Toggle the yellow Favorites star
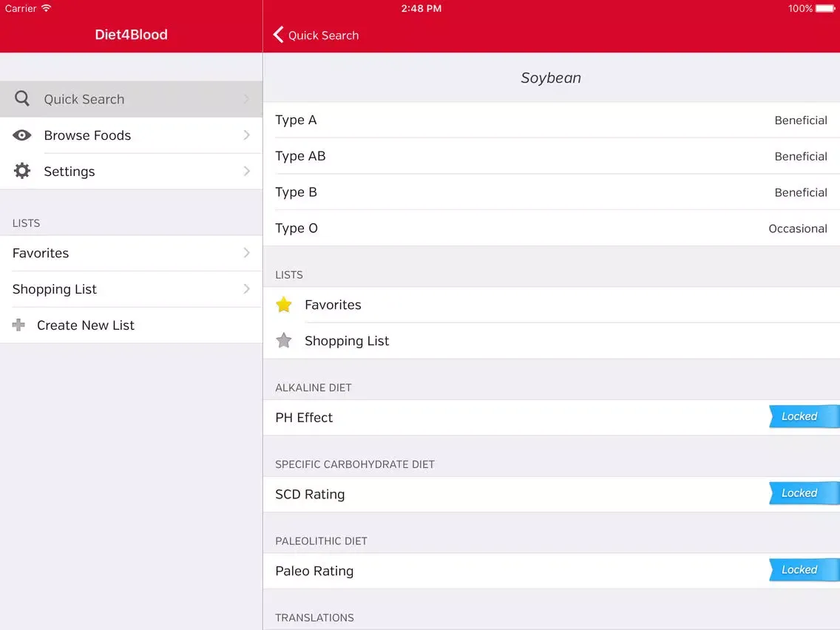840x630 pixels. click(283, 305)
